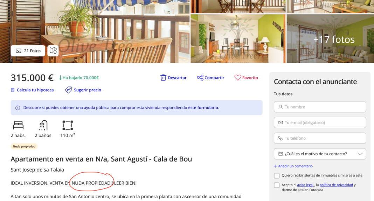Screen dimensions: 374x201
Task: Click the info icon in public aid banner
Action: (x=18, y=108)
